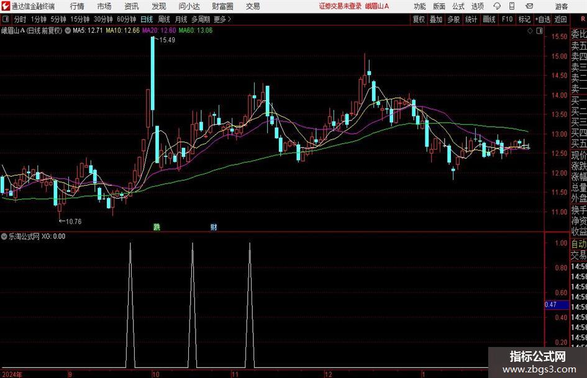Click the 委比 row in quote panel
This screenshot has width=587, height=378.
pyautogui.click(x=579, y=34)
